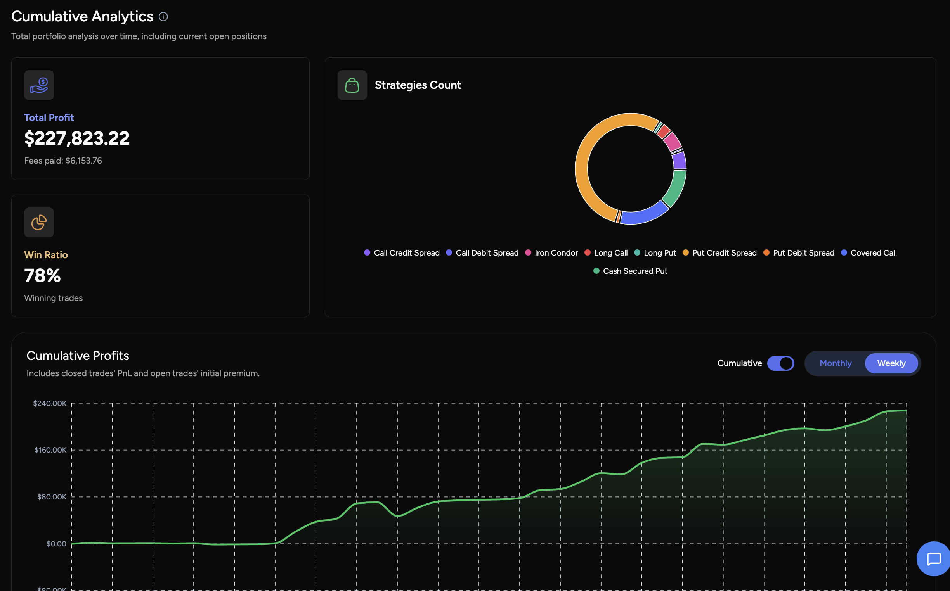The width and height of the screenshot is (950, 591).
Task: Select the Weekly tab
Action: coord(891,363)
